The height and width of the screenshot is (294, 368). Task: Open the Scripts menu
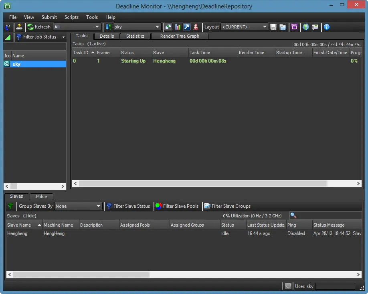[x=71, y=17]
